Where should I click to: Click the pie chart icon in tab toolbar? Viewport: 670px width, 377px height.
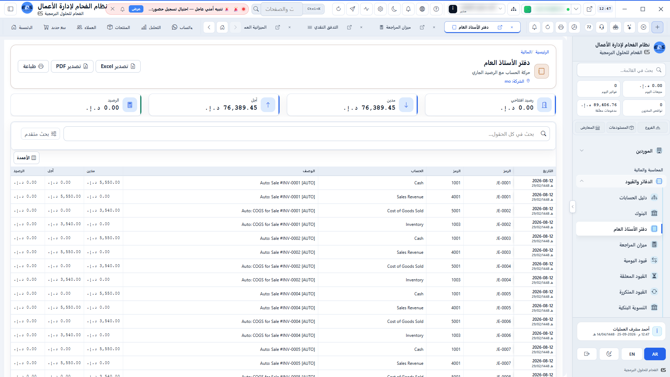click(x=574, y=27)
